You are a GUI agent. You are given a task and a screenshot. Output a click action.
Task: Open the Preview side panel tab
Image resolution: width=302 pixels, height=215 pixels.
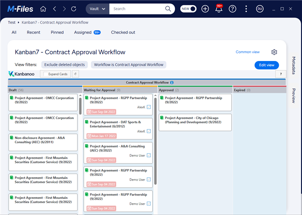293,95
